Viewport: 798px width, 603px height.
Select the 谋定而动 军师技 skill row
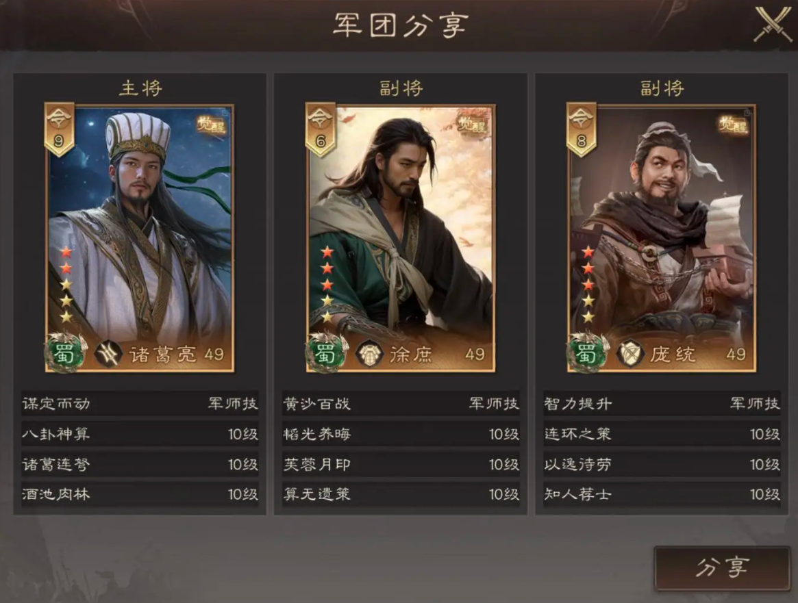140,404
